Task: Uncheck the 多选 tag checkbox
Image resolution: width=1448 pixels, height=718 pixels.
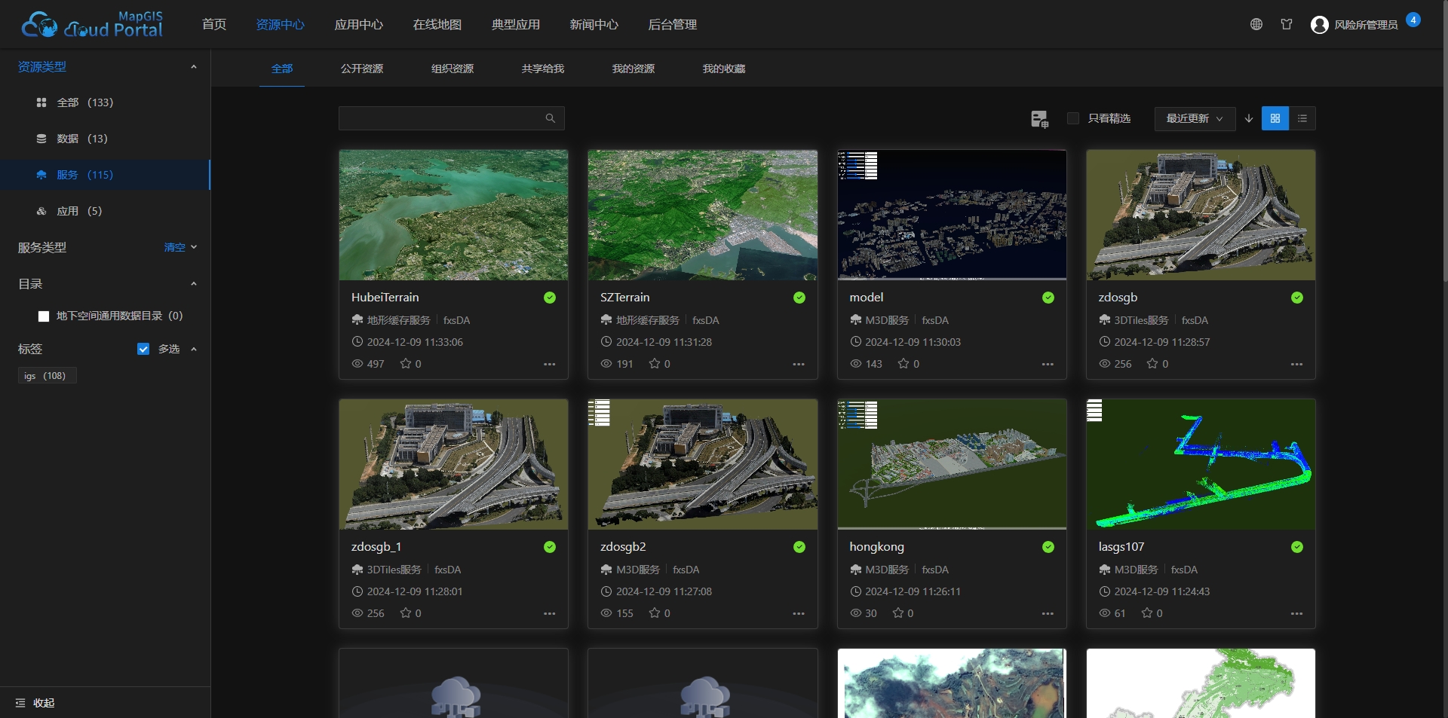Action: click(143, 349)
